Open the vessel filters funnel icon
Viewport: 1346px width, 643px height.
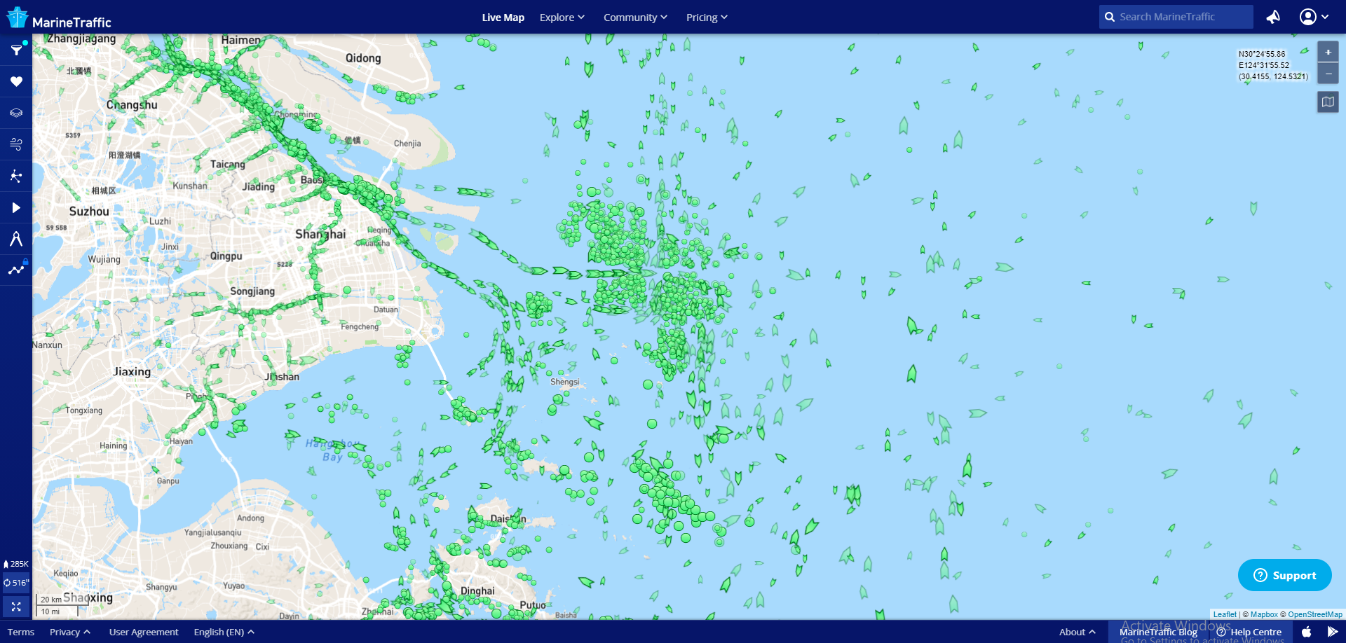click(16, 50)
